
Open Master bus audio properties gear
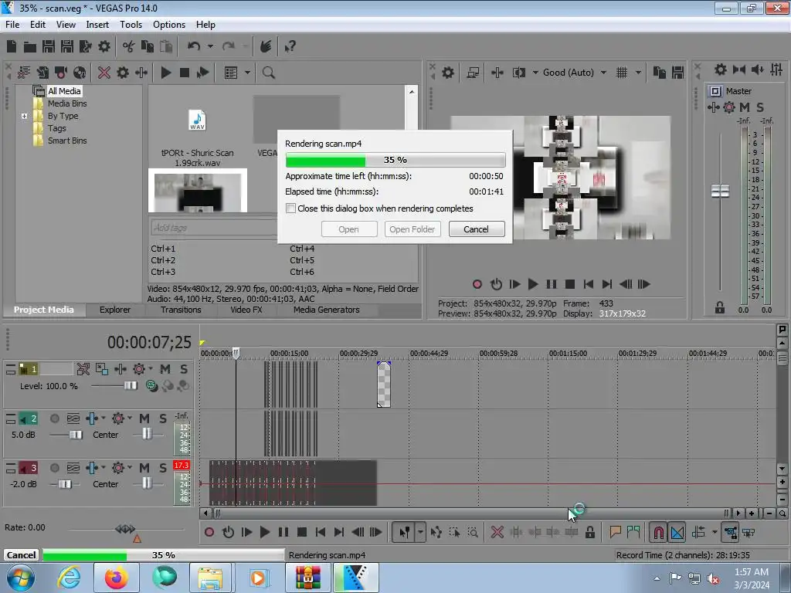(721, 69)
